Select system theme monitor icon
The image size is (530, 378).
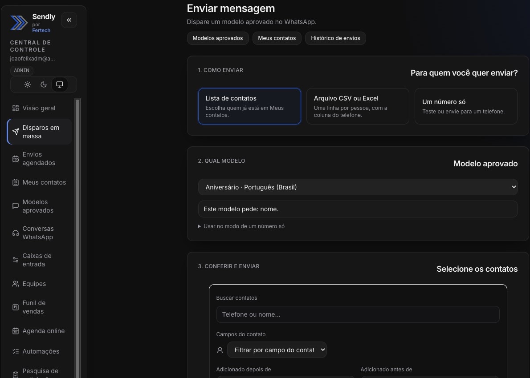(x=60, y=84)
